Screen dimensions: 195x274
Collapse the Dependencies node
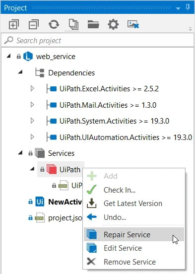coord(20,71)
